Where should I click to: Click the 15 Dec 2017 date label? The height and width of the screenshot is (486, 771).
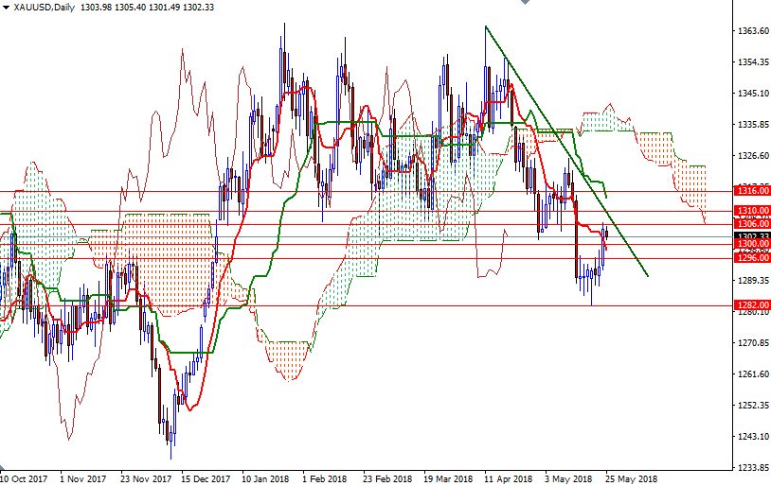point(206,479)
